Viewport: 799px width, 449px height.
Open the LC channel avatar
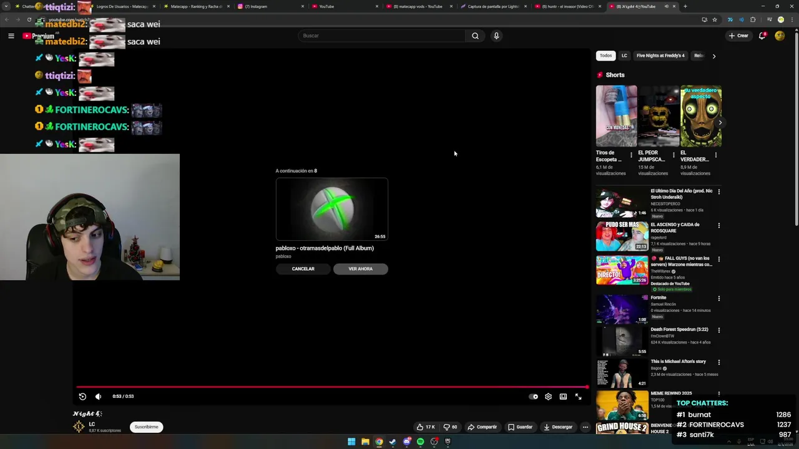tap(79, 427)
